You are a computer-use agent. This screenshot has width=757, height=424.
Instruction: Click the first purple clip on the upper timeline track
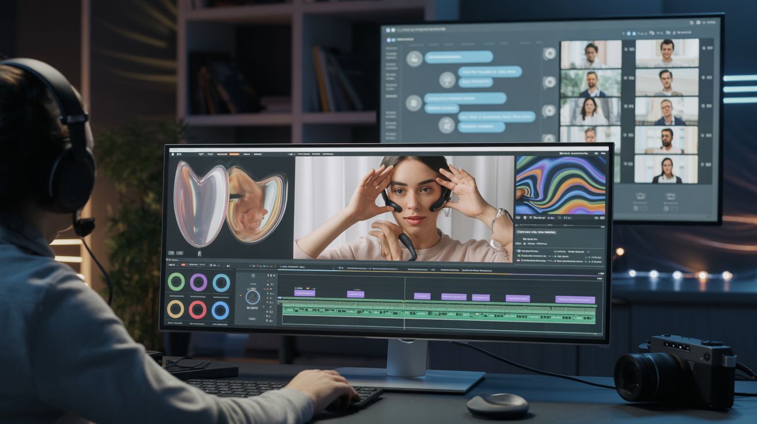pos(304,293)
